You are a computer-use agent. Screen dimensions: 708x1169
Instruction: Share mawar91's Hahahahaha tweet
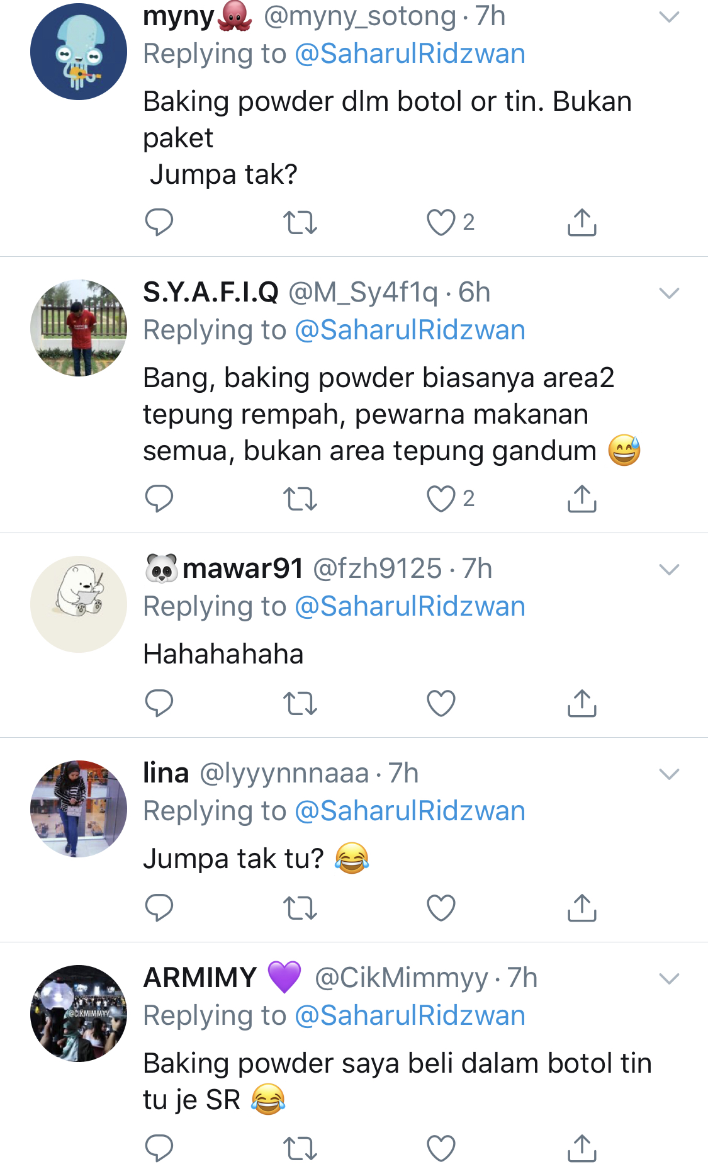pyautogui.click(x=582, y=703)
